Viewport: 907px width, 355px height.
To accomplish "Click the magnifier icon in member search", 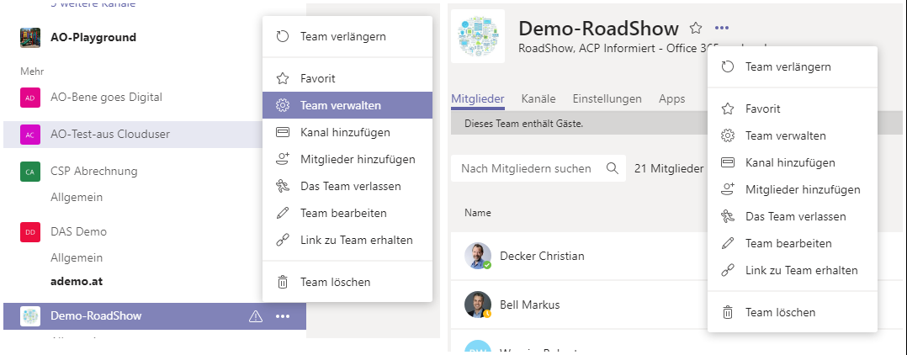I will coord(612,168).
